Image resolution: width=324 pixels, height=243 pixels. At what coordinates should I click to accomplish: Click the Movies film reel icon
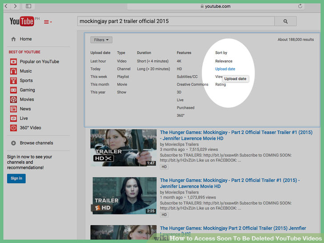pyautogui.click(x=13, y=99)
